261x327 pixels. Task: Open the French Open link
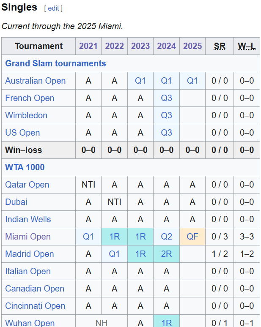tap(30, 98)
